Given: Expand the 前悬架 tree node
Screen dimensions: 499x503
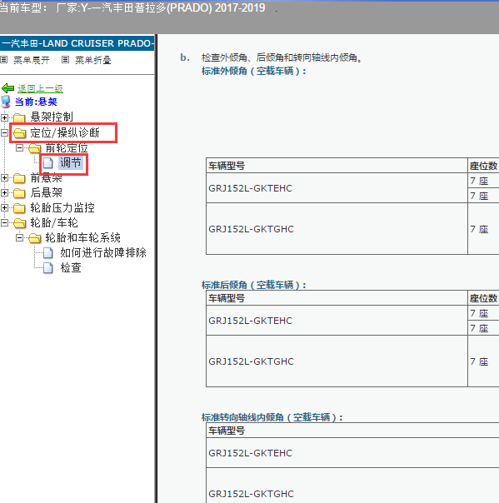Looking at the screenshot, I should 4,177.
